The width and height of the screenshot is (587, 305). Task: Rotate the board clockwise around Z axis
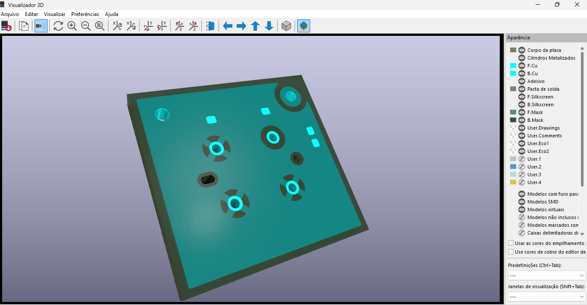[179, 26]
